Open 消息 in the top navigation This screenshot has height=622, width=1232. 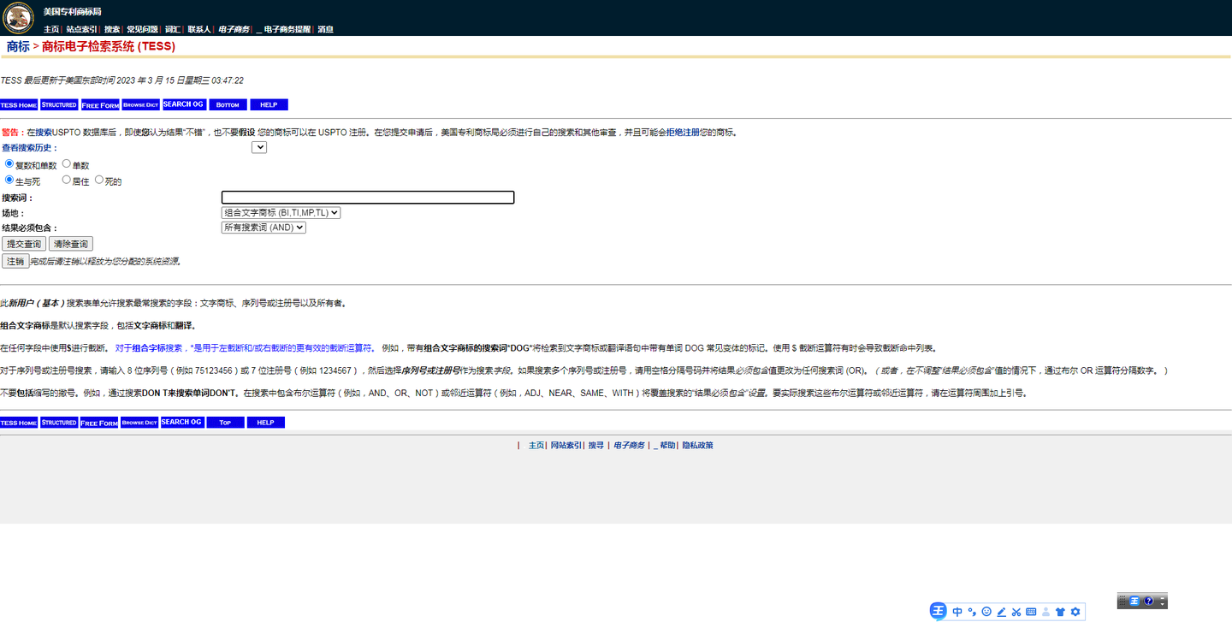click(x=326, y=29)
